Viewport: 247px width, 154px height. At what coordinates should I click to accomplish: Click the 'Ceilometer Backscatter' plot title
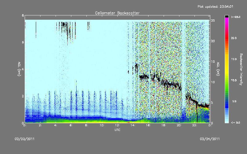[x=117, y=13]
